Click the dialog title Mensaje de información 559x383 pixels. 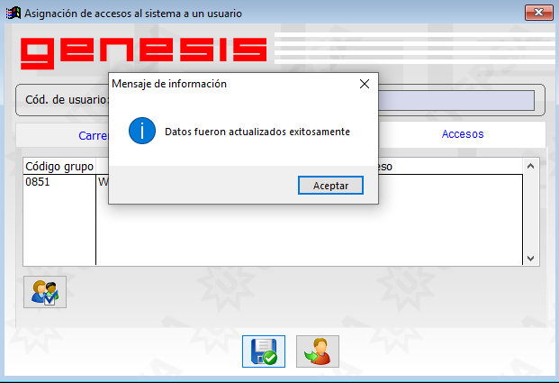[169, 84]
